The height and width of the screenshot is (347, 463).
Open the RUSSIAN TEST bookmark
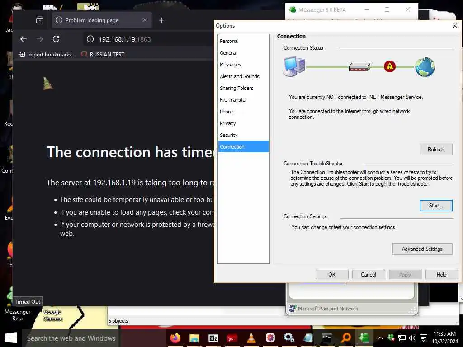pos(103,54)
